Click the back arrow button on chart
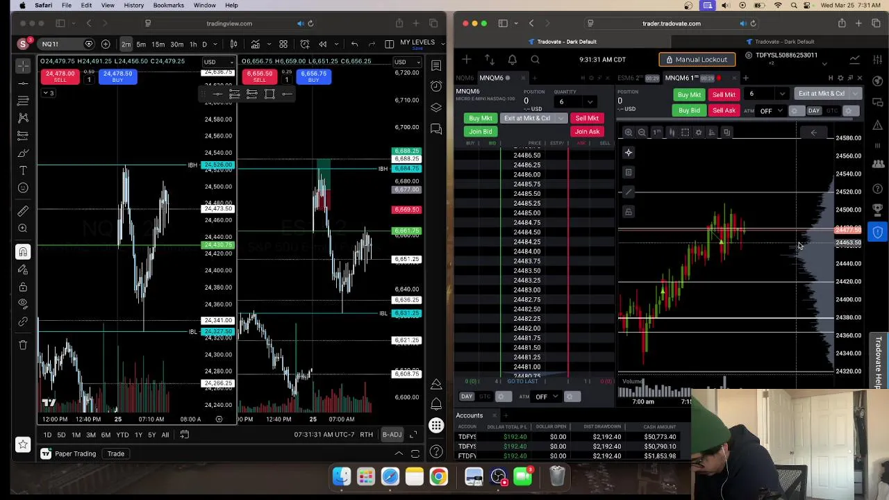The height and width of the screenshot is (500, 889). pos(813,132)
